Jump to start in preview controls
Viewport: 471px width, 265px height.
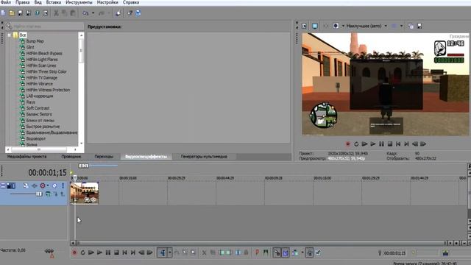(x=398, y=144)
